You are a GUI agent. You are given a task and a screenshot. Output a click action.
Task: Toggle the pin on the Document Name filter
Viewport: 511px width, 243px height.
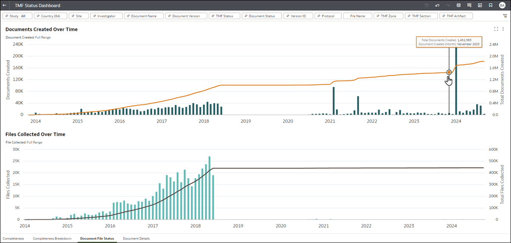pos(128,16)
